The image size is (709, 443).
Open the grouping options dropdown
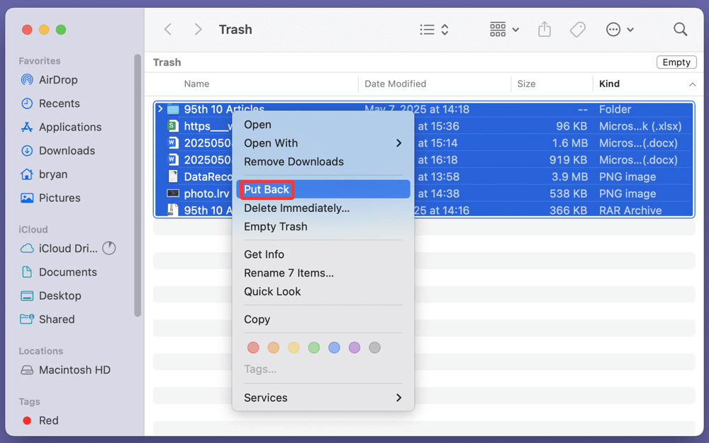click(x=504, y=30)
